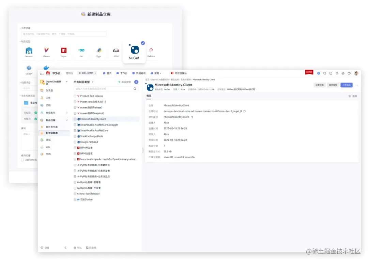
Task: Select Debian type in new repository dialog
Action: pyautogui.click(x=151, y=52)
